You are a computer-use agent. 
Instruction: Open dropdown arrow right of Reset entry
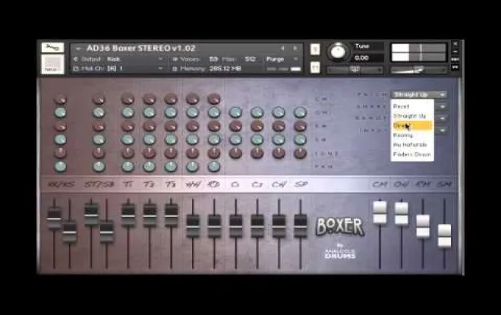443,106
